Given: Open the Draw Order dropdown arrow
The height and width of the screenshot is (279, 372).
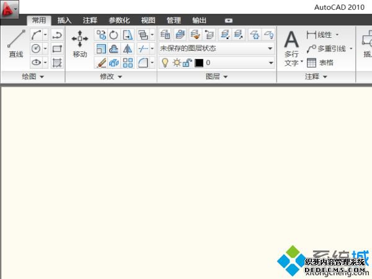Looking at the screenshot, I should [x=153, y=35].
